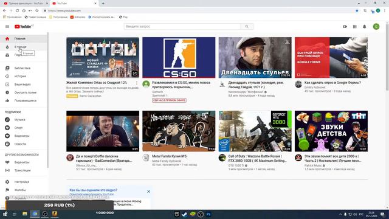Open the CS:GO stream channel avatar

(x=146, y=84)
